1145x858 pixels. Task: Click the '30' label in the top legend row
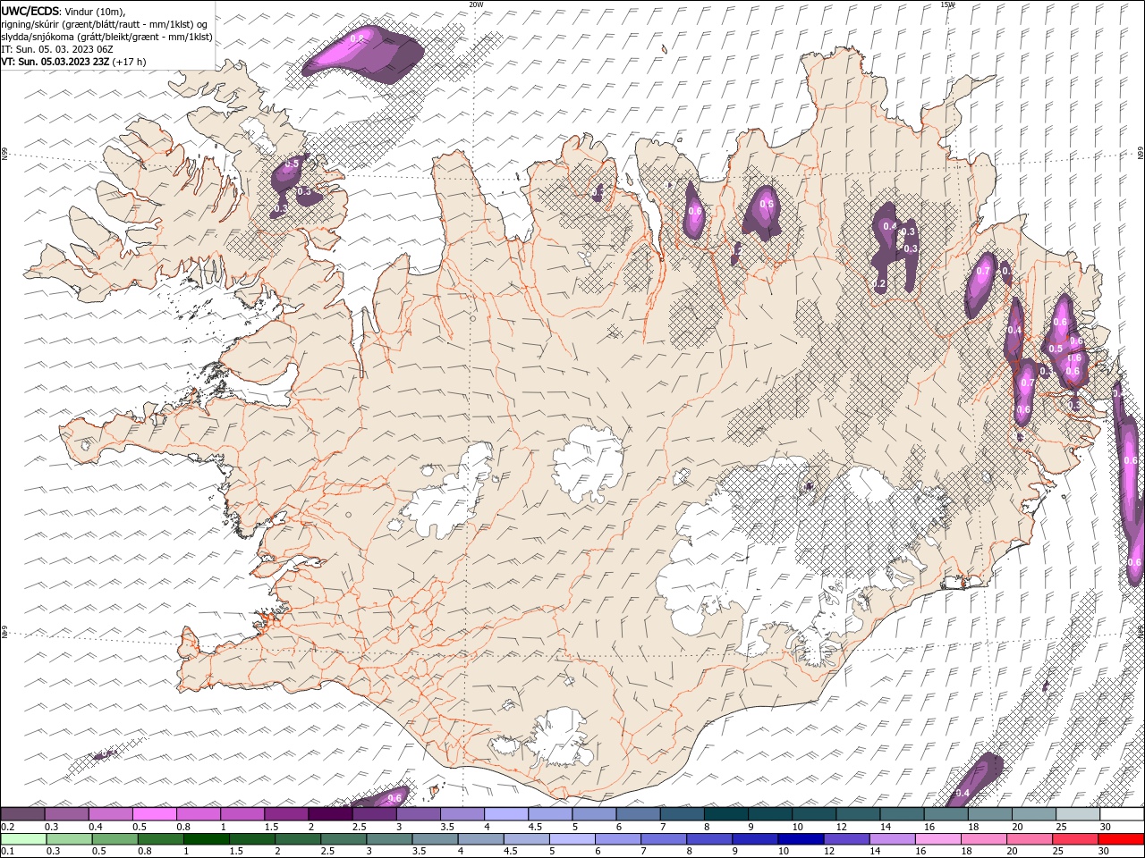click(1106, 827)
